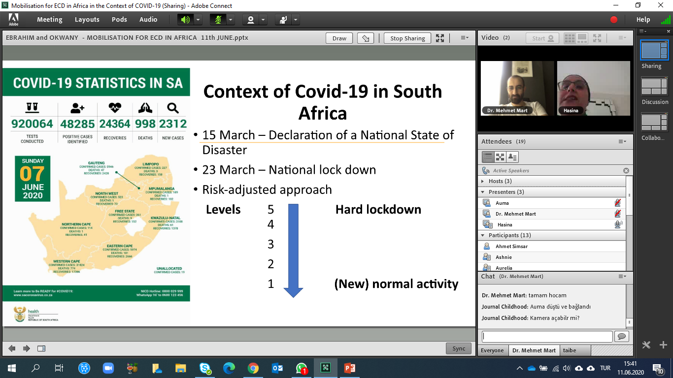
Task: Show attendee status view icon
Action: pos(512,157)
